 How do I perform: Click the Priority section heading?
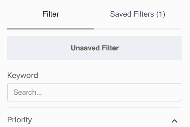20,120
